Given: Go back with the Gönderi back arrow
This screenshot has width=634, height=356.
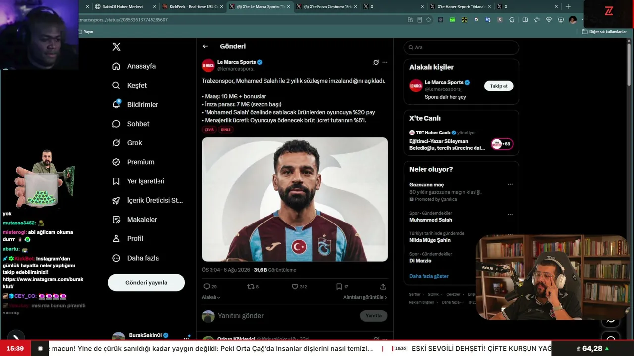Looking at the screenshot, I should click(x=205, y=46).
